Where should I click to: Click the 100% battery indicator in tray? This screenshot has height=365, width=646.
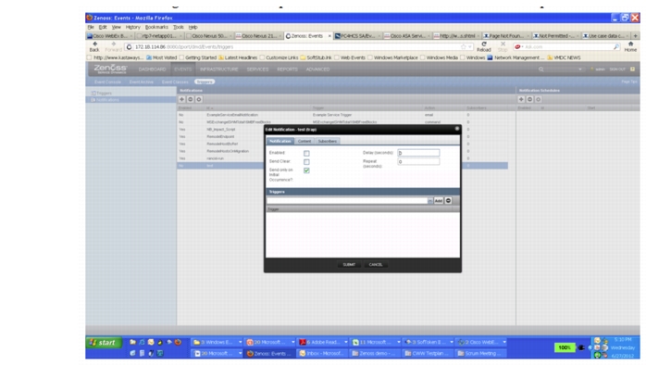click(x=564, y=347)
